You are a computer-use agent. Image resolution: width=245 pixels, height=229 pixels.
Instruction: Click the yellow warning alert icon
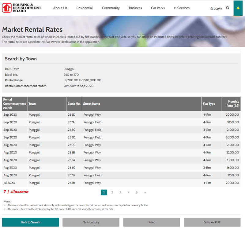pyautogui.click(x=238, y=8)
